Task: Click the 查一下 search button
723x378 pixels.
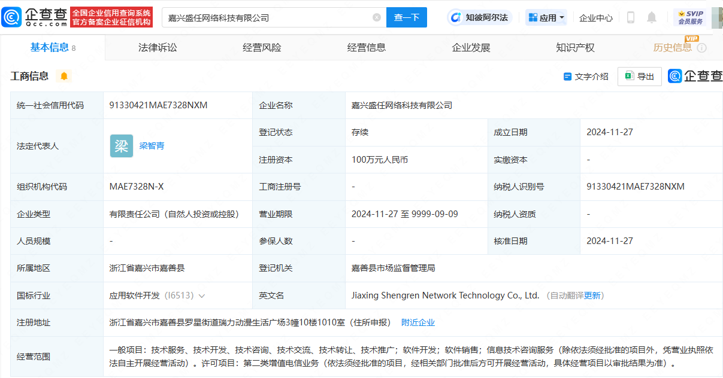Action: [x=406, y=17]
